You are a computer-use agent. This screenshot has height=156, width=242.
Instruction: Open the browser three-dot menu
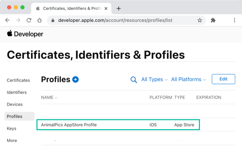(x=234, y=20)
